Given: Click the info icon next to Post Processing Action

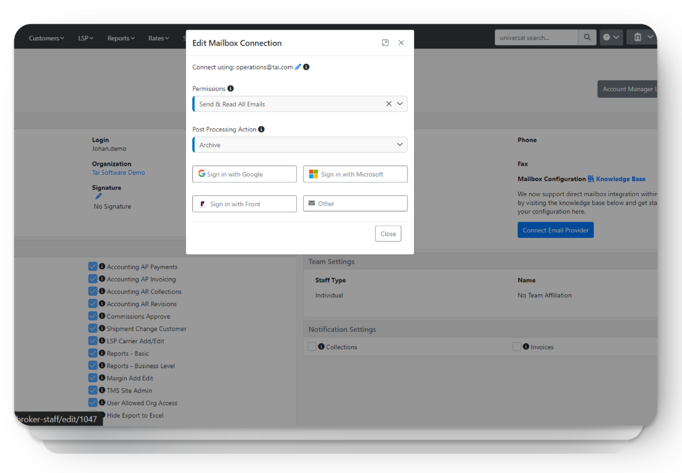Looking at the screenshot, I should (x=262, y=129).
